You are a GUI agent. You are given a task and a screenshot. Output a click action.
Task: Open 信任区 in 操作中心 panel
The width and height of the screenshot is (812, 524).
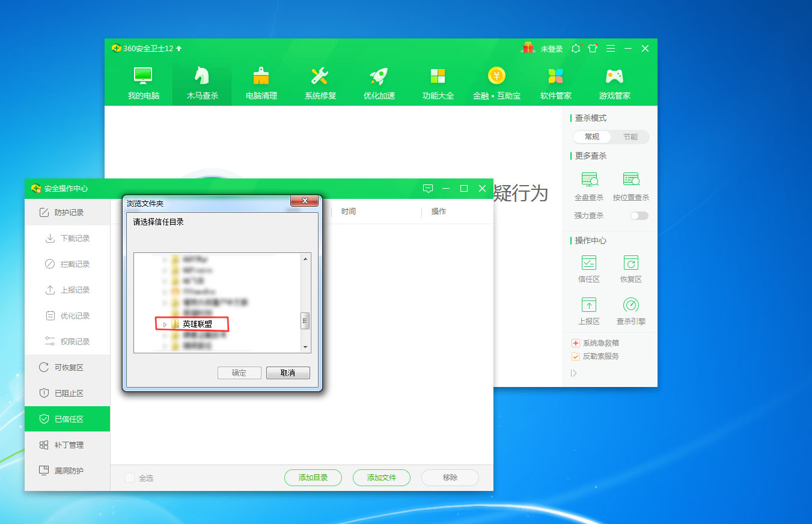(x=589, y=269)
